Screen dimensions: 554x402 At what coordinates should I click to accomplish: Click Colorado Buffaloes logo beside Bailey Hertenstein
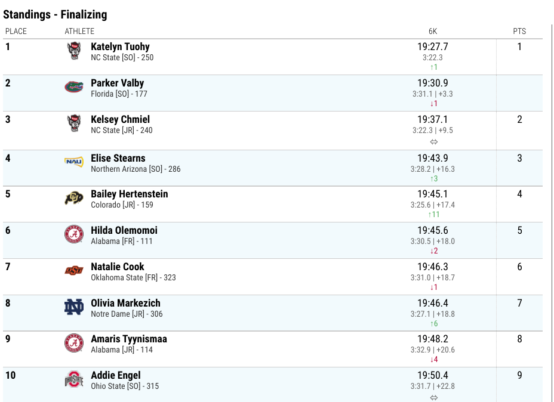[74, 197]
